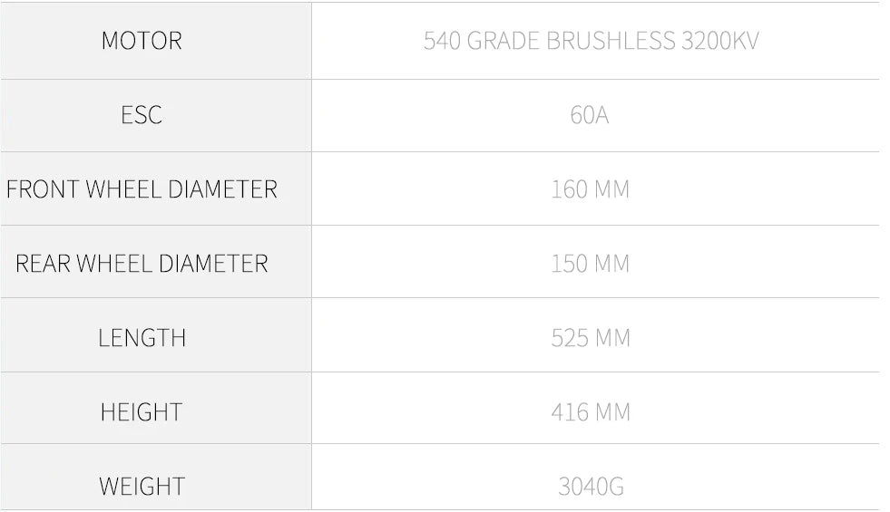Select the 540 GRADE BRUSHLESS 3200KV value
Screen dimensions: 890x512
point(590,41)
